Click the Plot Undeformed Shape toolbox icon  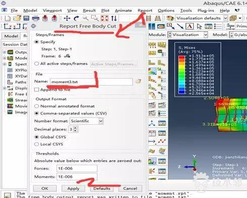152,63
